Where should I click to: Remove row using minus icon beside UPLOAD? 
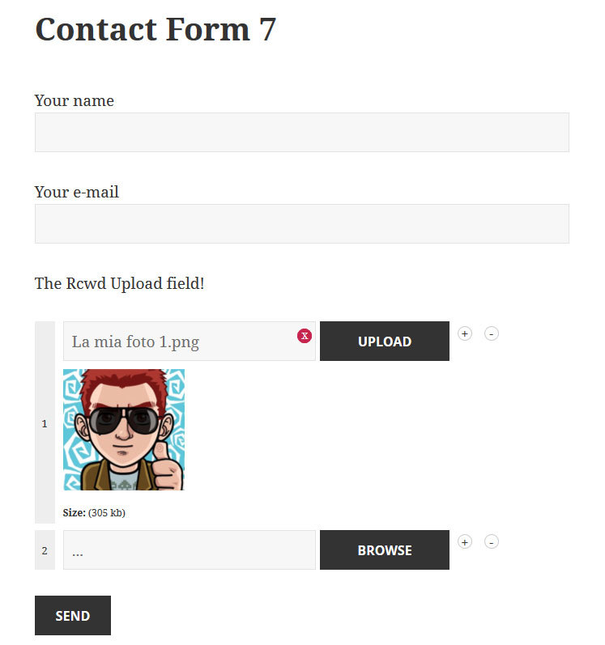click(492, 333)
